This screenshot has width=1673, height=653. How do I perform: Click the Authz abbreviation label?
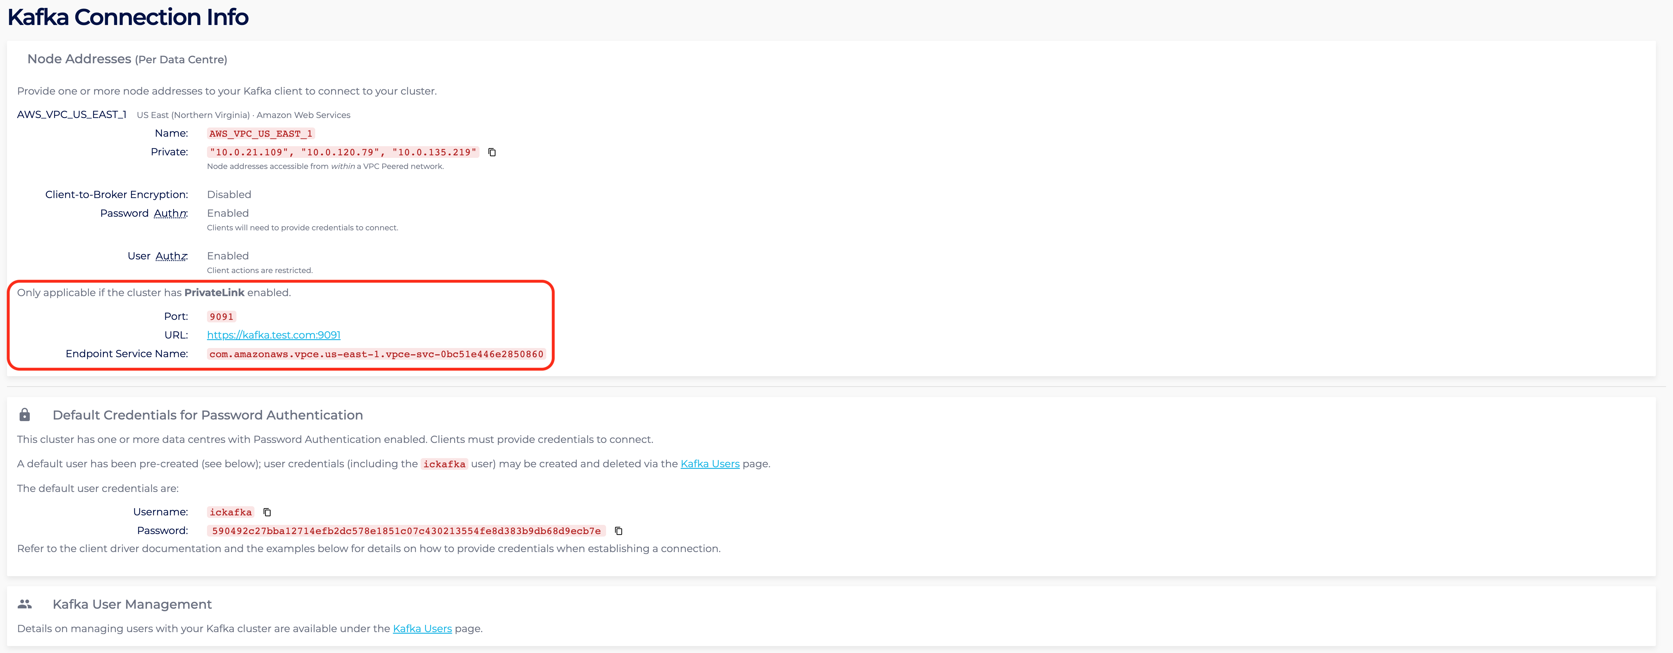(x=172, y=256)
